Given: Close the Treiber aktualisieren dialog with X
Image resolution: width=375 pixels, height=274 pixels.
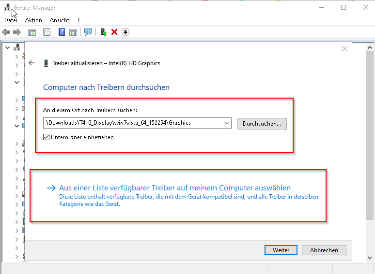Looking at the screenshot, I should coord(344,48).
